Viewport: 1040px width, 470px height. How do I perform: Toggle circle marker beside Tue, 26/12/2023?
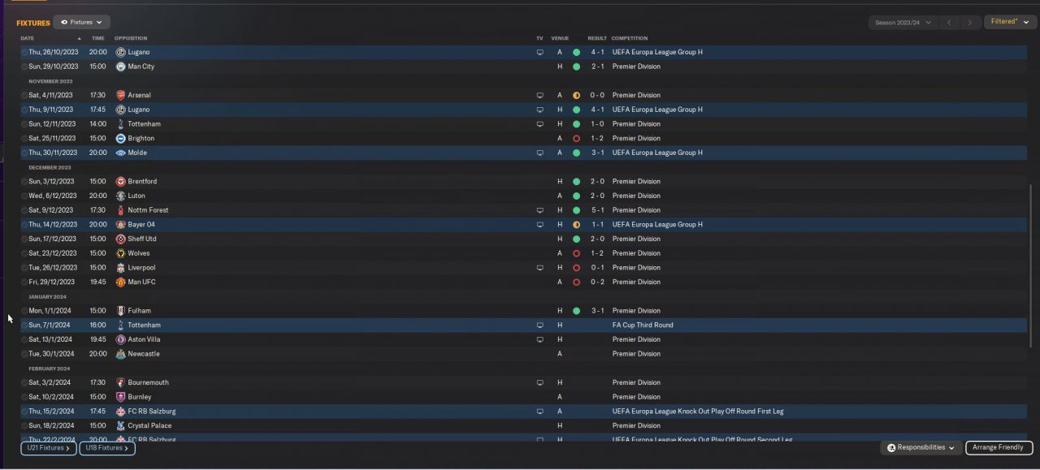pyautogui.click(x=24, y=268)
